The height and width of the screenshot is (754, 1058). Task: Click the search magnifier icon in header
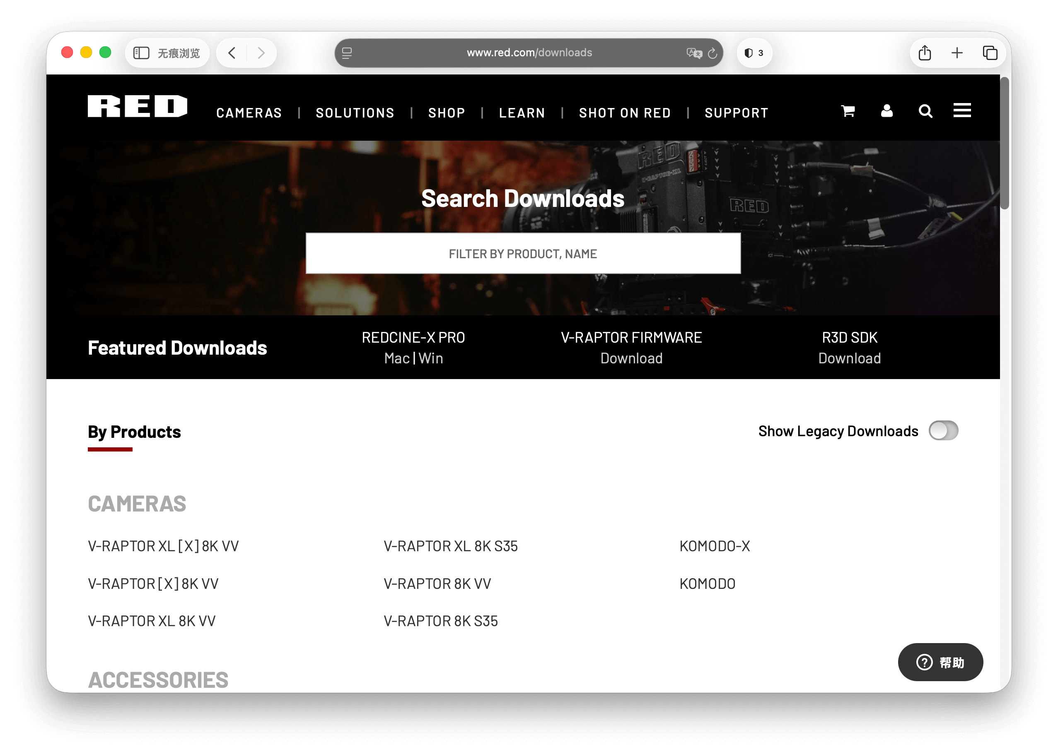point(925,111)
